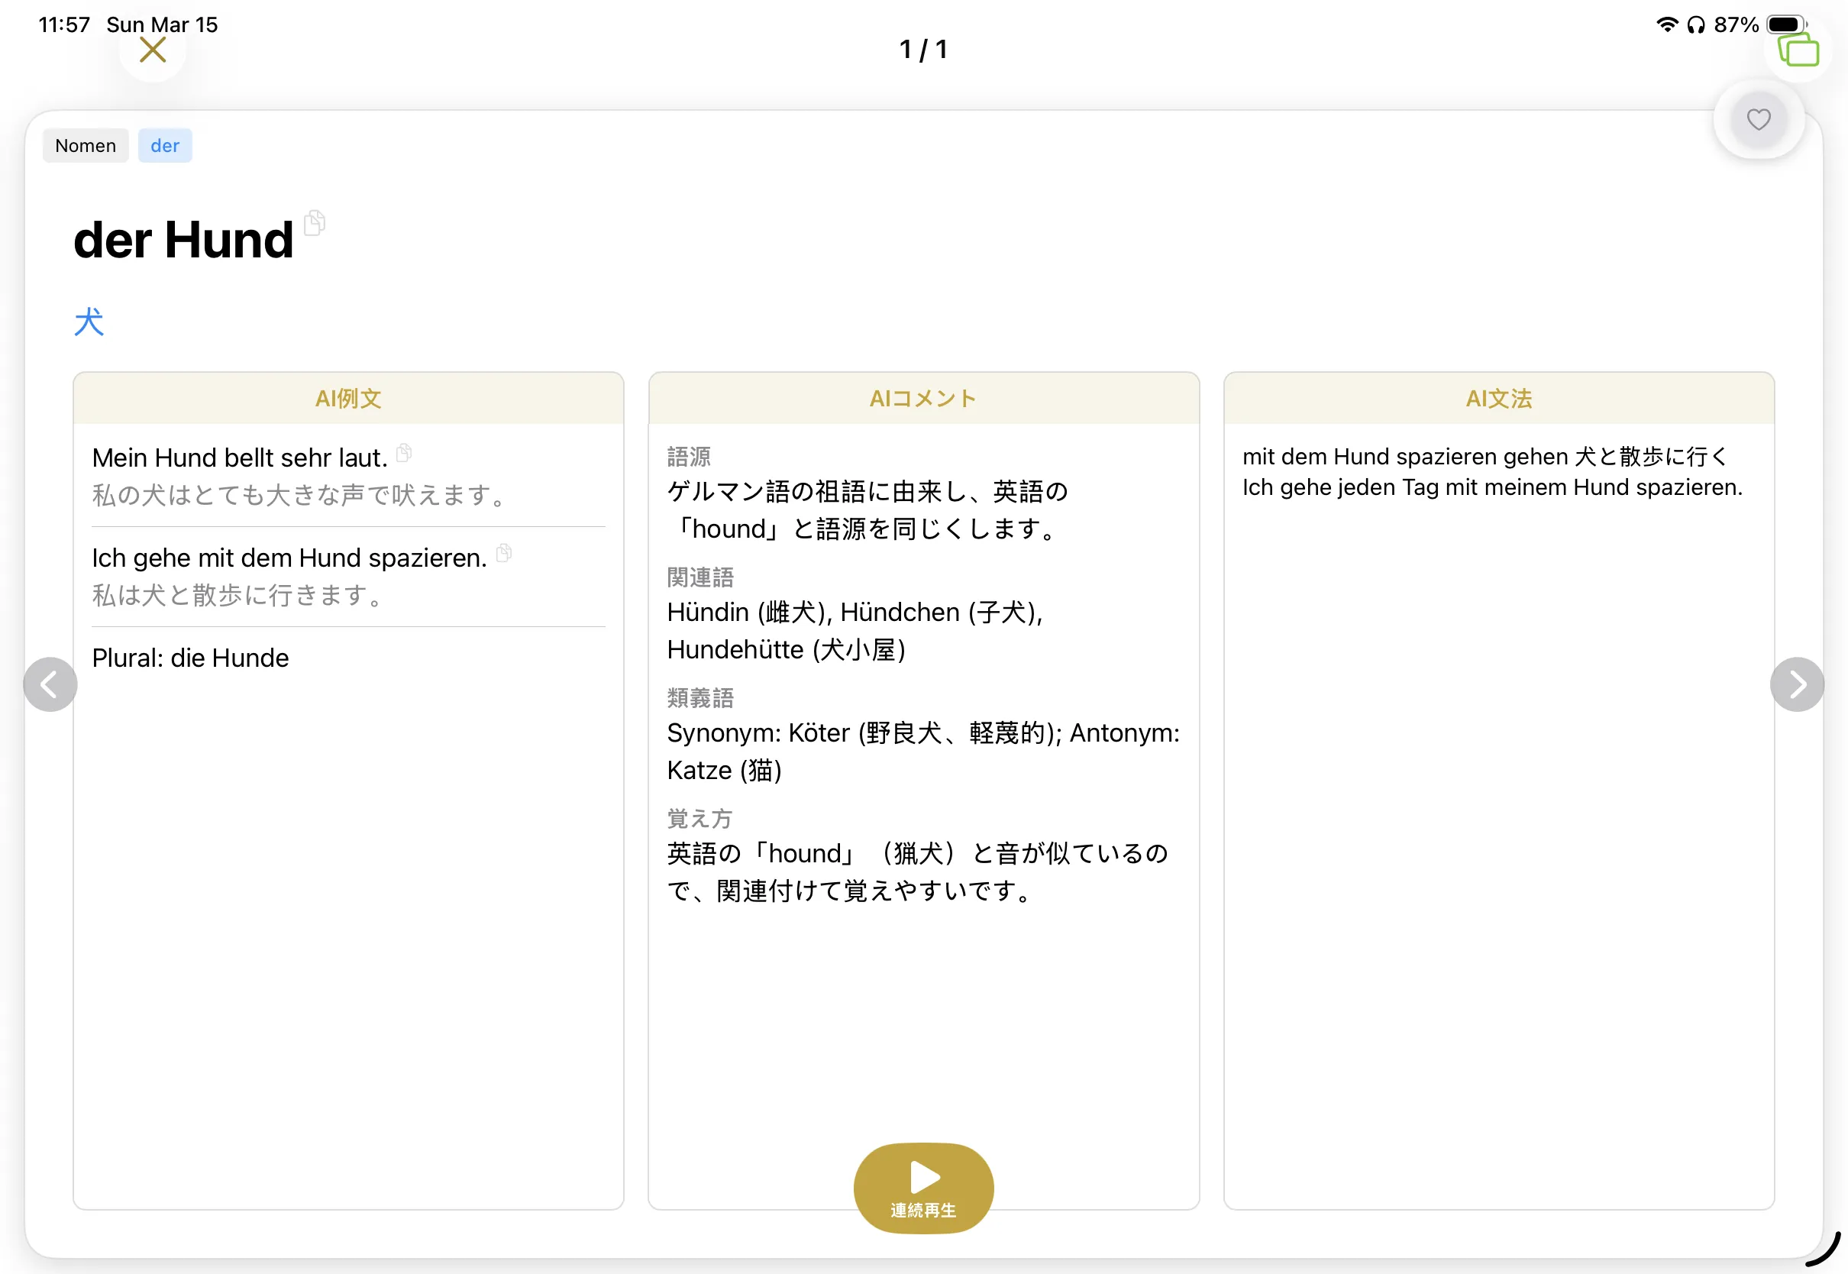Go to the next card arrow

1796,684
